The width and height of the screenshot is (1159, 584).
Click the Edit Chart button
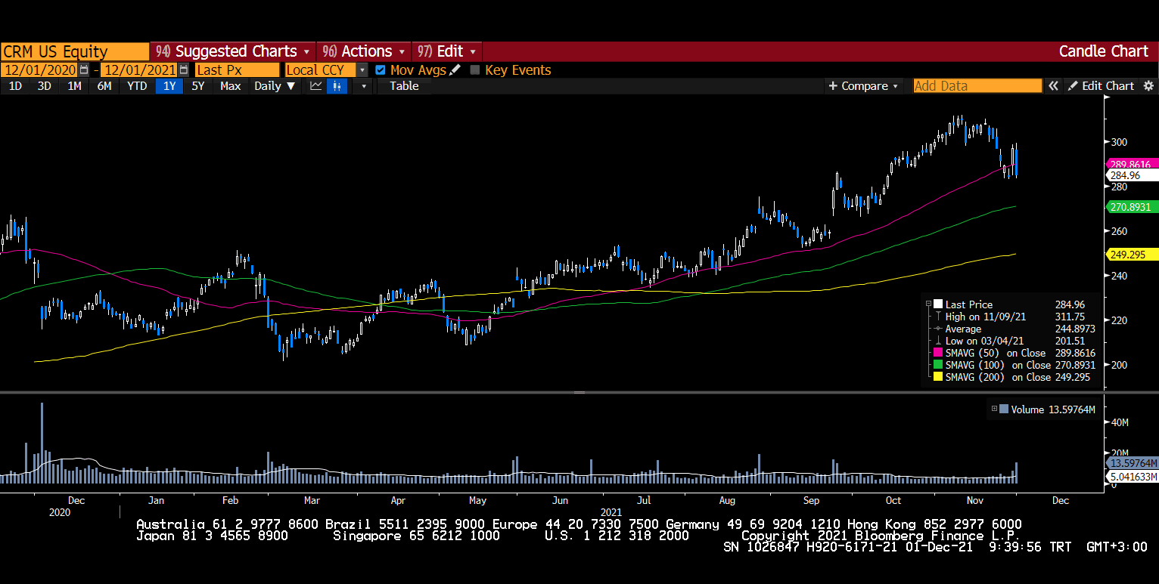1101,86
